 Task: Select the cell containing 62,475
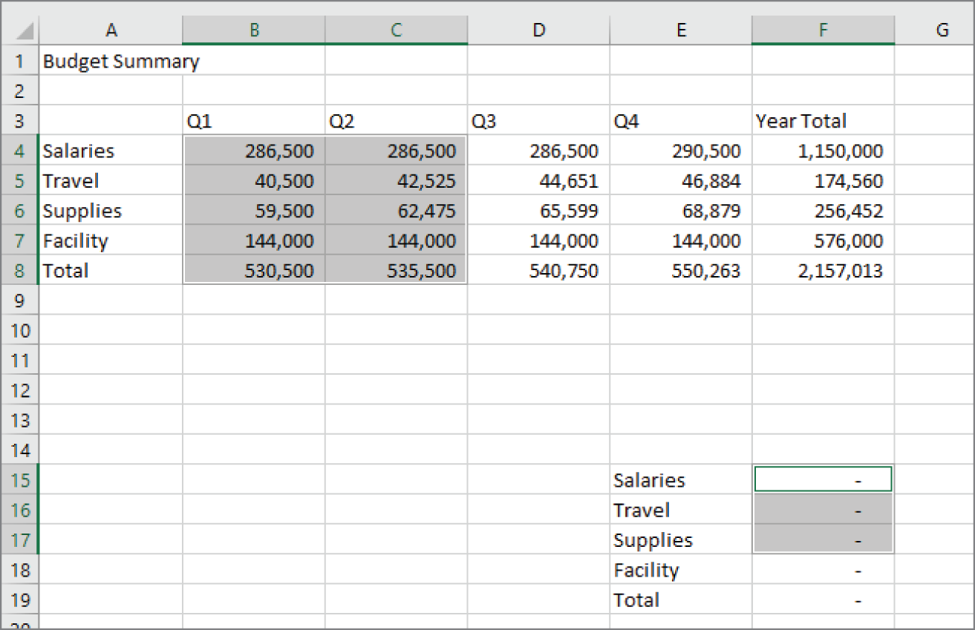(x=397, y=211)
